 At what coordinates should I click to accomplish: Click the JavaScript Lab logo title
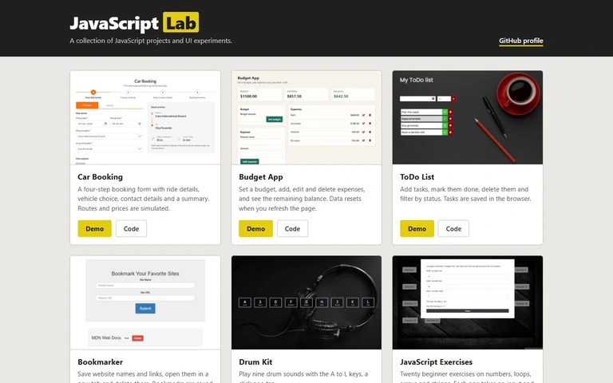[x=134, y=22]
